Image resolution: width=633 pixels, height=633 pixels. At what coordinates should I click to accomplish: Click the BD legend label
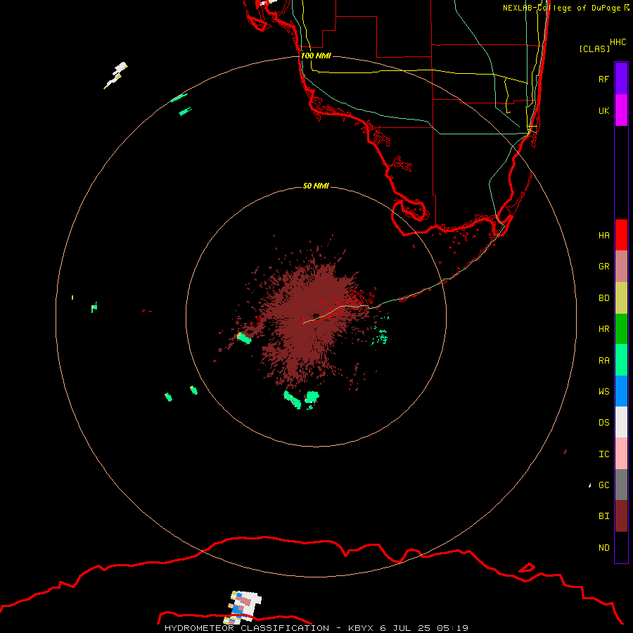(x=603, y=298)
